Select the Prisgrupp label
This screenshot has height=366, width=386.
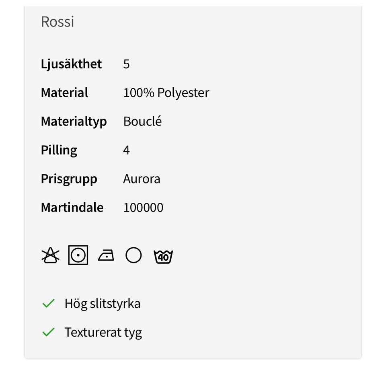69,179
